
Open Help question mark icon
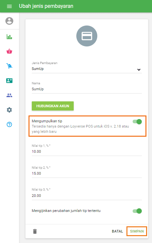[x=9, y=125]
